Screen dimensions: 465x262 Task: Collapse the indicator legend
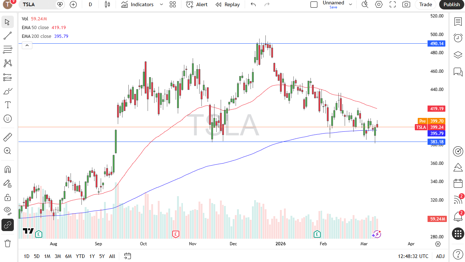tap(27, 45)
